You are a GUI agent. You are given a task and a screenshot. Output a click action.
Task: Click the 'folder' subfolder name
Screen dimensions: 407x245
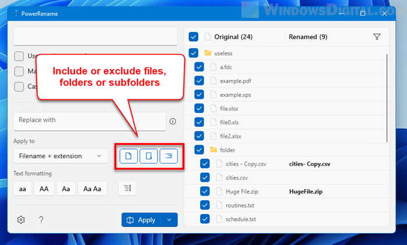point(228,150)
